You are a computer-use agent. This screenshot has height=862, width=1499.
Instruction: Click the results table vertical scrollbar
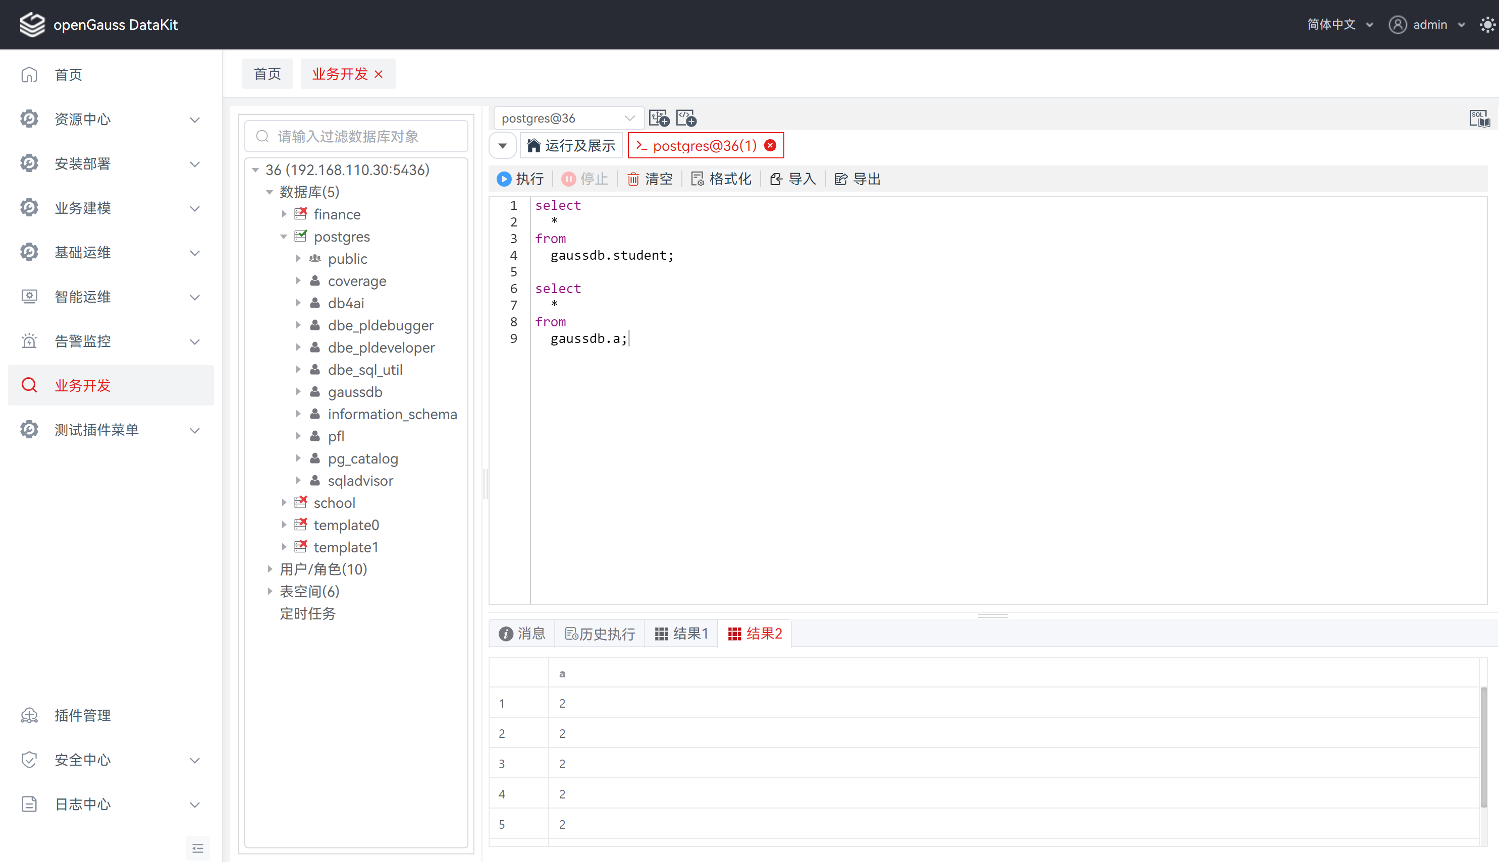[x=1483, y=746]
